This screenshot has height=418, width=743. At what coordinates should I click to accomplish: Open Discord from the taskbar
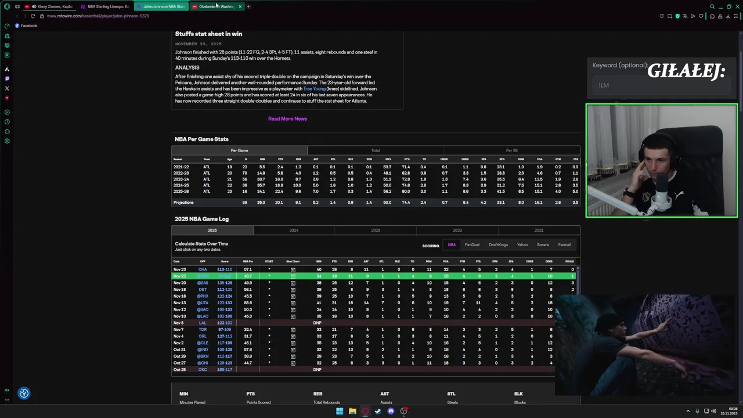[391, 411]
